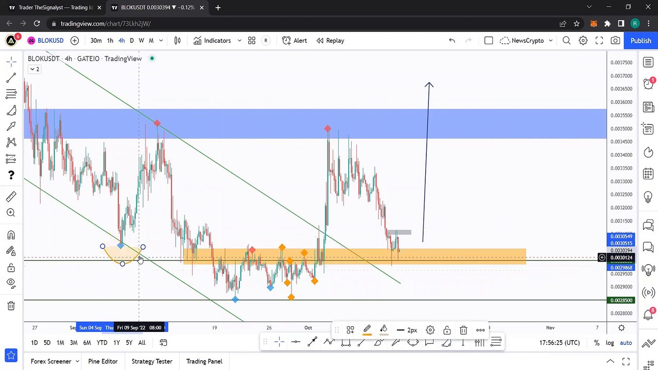The height and width of the screenshot is (370, 658).
Task: Open the NewsCrypto layout dropdown
Action: (x=526, y=41)
